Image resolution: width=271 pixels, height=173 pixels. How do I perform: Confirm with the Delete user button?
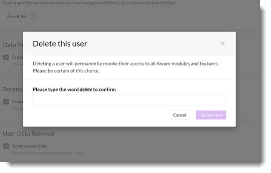(211, 115)
